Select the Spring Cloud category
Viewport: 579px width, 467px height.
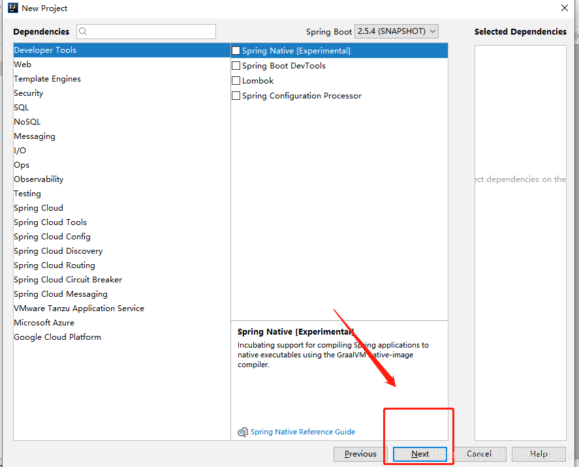click(x=122, y=208)
